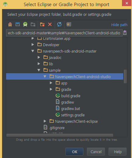Viewport: 132px width, 158px height.
Task: Close the import dialog
Action: [127, 3]
